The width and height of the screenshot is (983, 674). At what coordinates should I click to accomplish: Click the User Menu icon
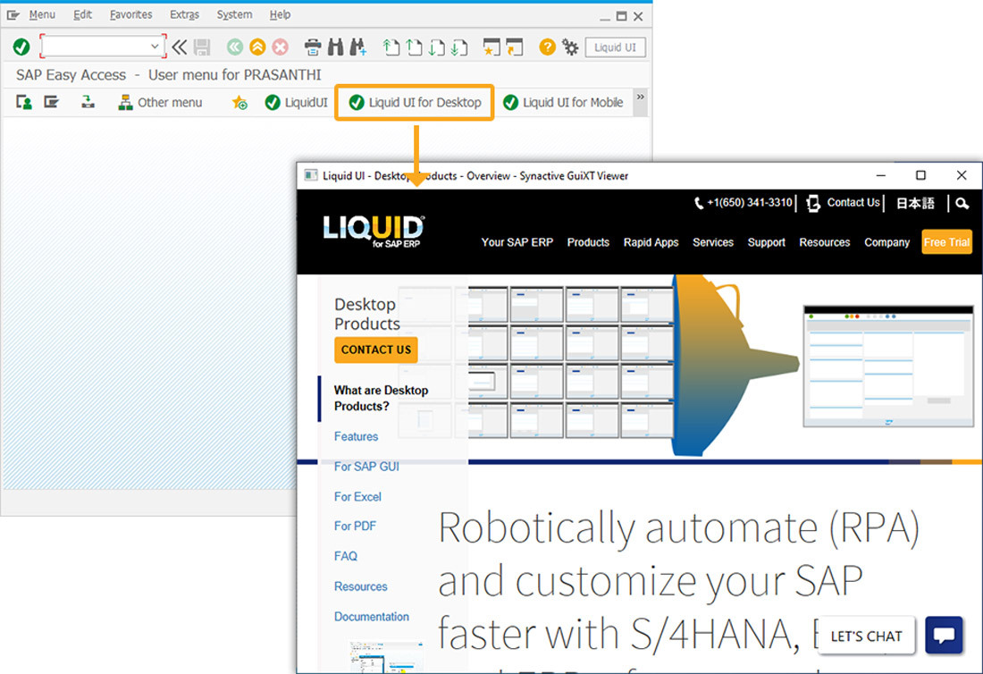(x=24, y=102)
